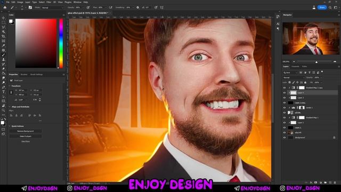Image resolution: width=341 pixels, height=192 pixels.
Task: Select the Eraser tool
Action: (x=3, y=69)
